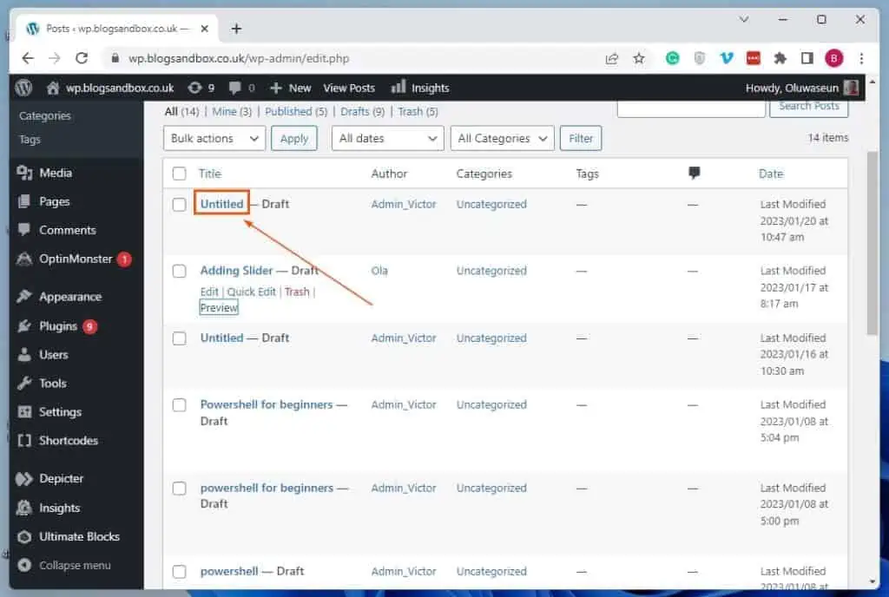
Task: Open the Bulk actions dropdown
Action: click(x=214, y=138)
